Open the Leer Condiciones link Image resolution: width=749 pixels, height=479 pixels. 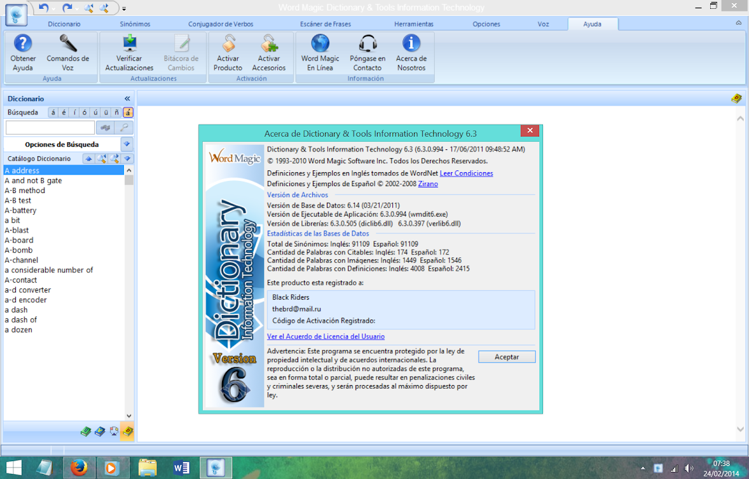tap(466, 173)
